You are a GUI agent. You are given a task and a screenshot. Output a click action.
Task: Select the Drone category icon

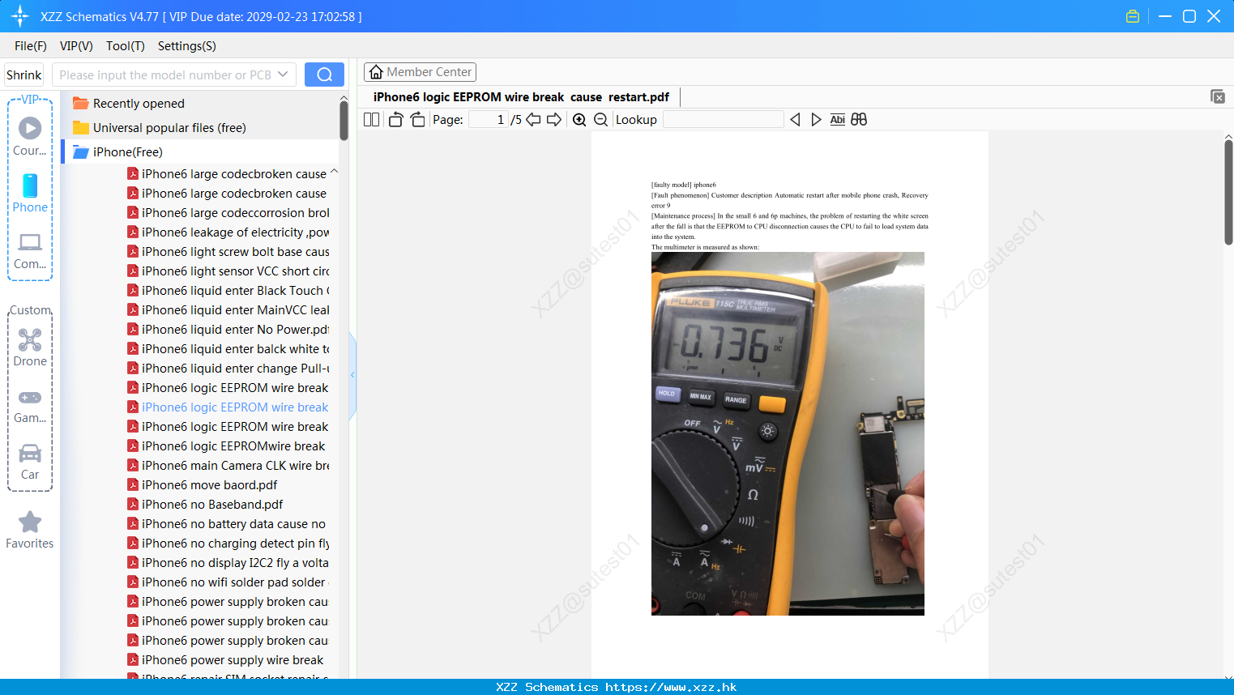coord(30,347)
